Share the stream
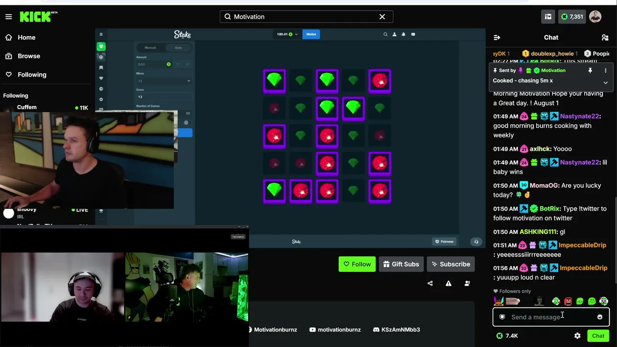The image size is (617, 347). point(430,283)
